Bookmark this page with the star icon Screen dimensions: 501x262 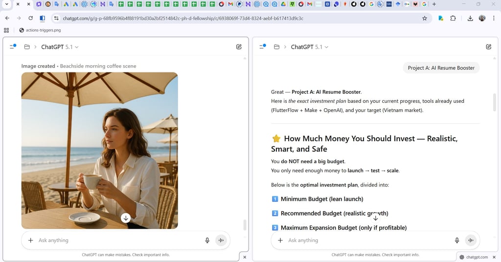pos(425,18)
